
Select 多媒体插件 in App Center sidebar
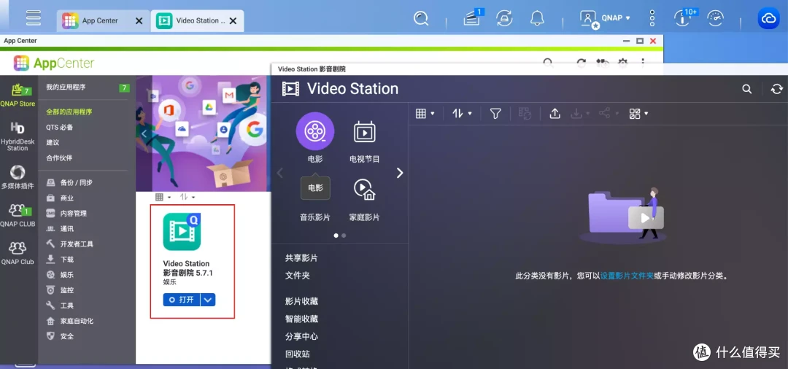click(x=18, y=177)
